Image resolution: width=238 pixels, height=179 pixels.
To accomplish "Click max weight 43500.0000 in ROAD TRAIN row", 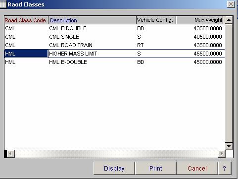I will 208,45.
